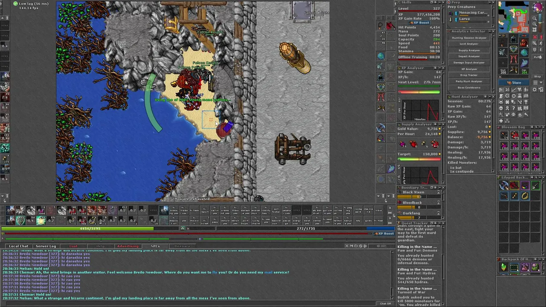The height and width of the screenshot is (307, 546).
Task: Select the rainbow amulet in Lilypad Backpack
Action: pos(525,185)
